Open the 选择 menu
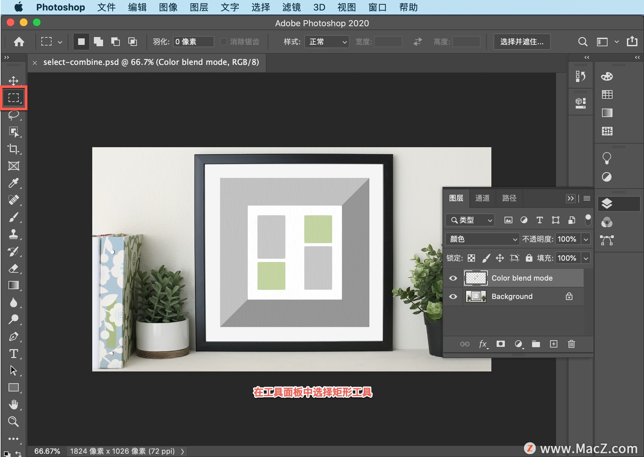 click(261, 7)
